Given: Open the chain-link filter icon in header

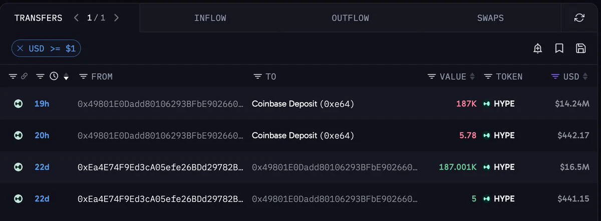Looking at the screenshot, I should click(x=24, y=77).
